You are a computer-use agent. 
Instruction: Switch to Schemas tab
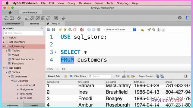34,24
